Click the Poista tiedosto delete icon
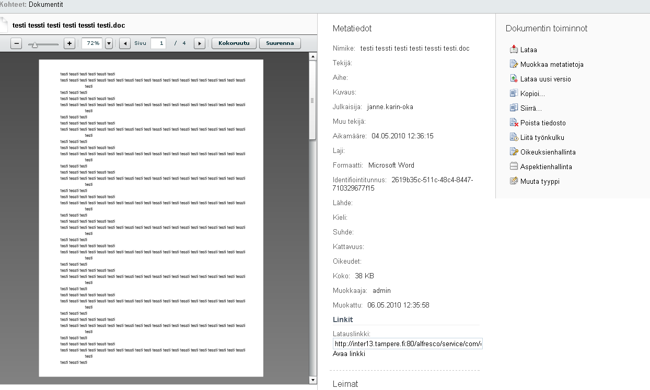 [x=513, y=123]
